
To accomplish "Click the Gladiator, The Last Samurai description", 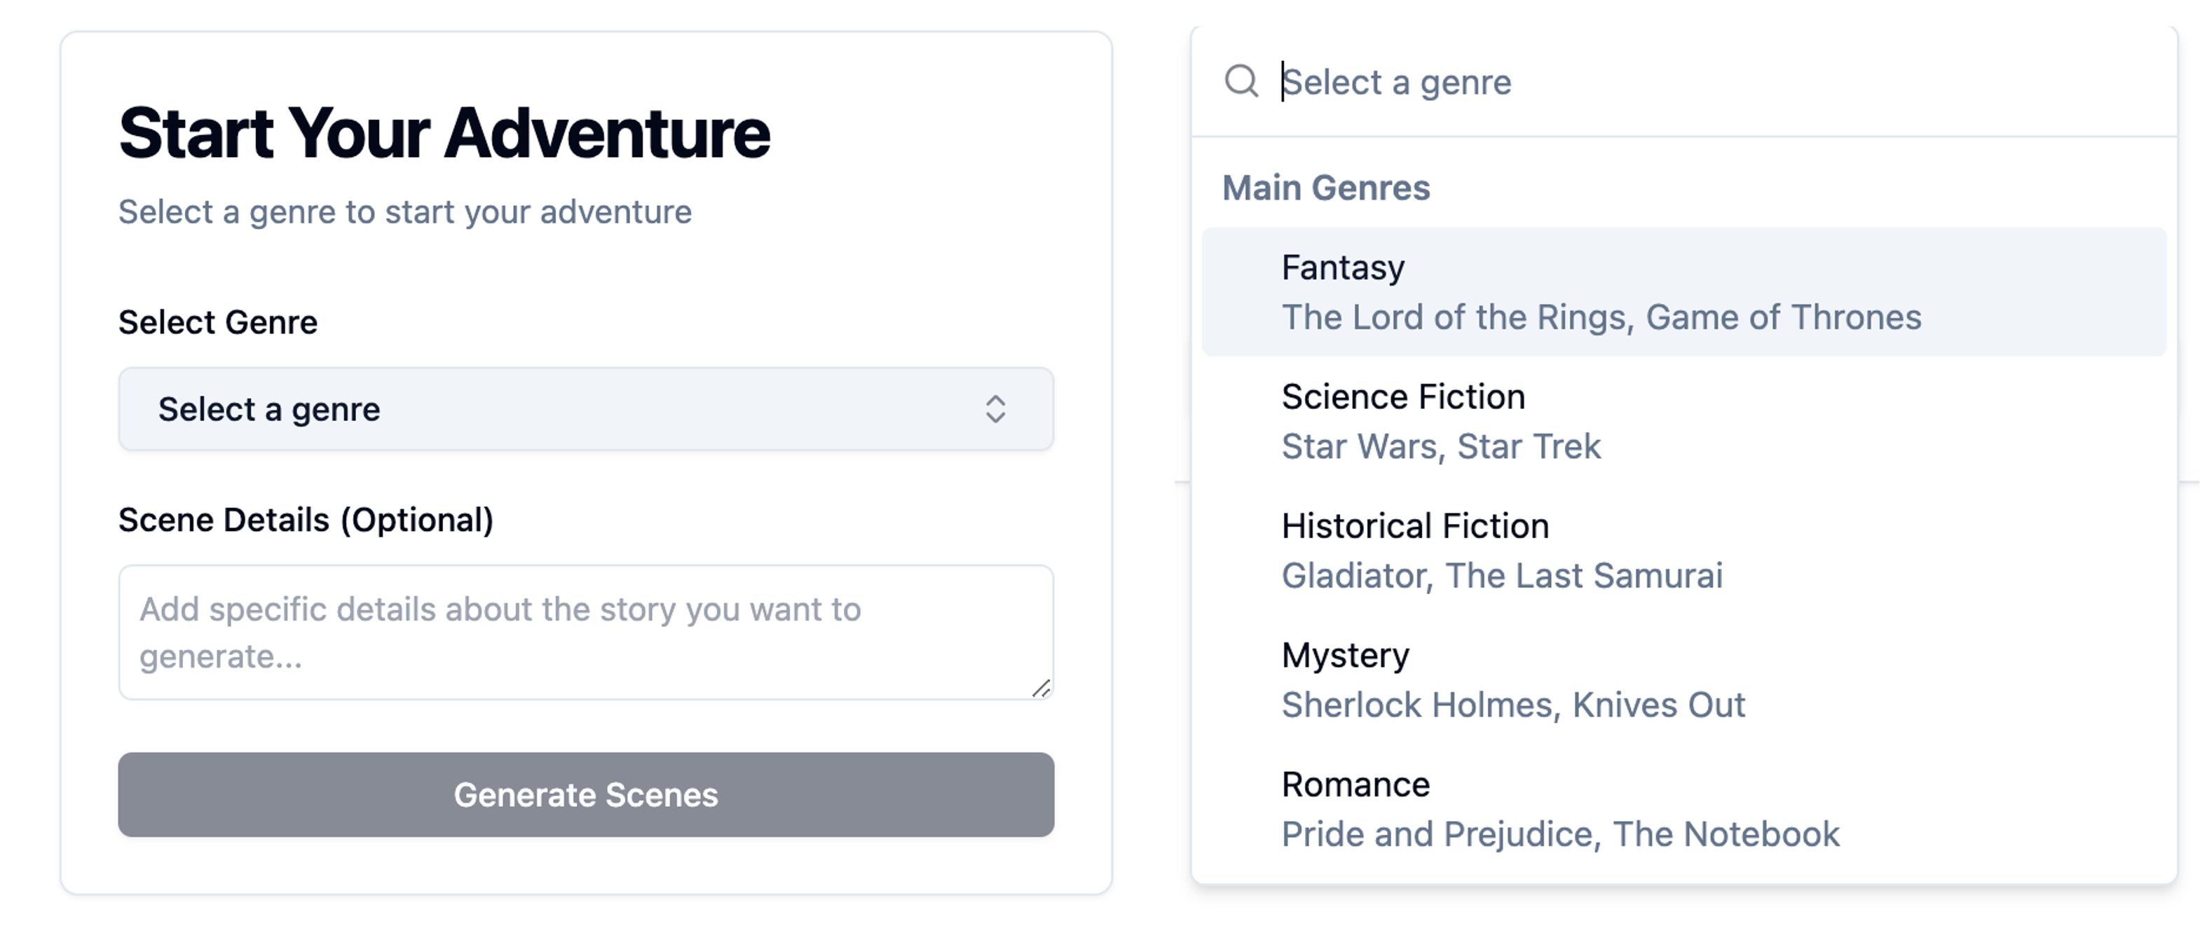I will [1501, 576].
